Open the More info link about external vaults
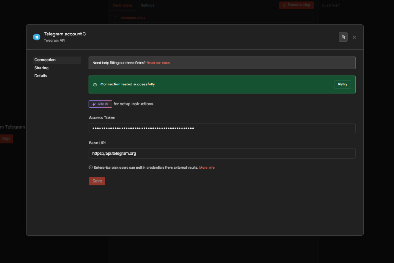 point(207,167)
